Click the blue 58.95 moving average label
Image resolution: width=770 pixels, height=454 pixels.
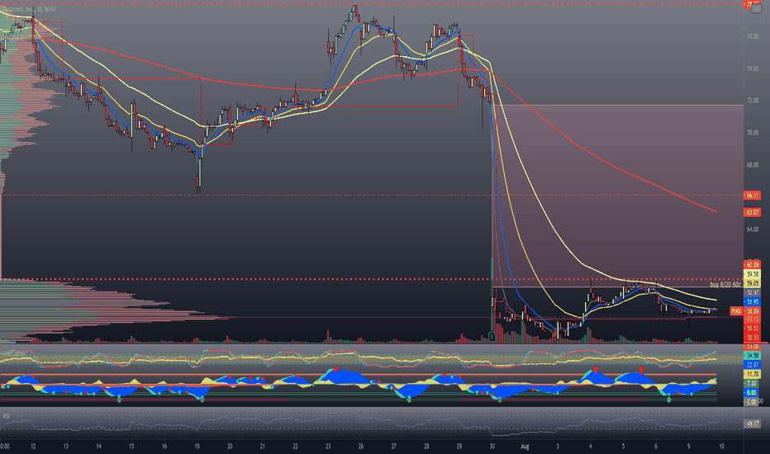[753, 302]
